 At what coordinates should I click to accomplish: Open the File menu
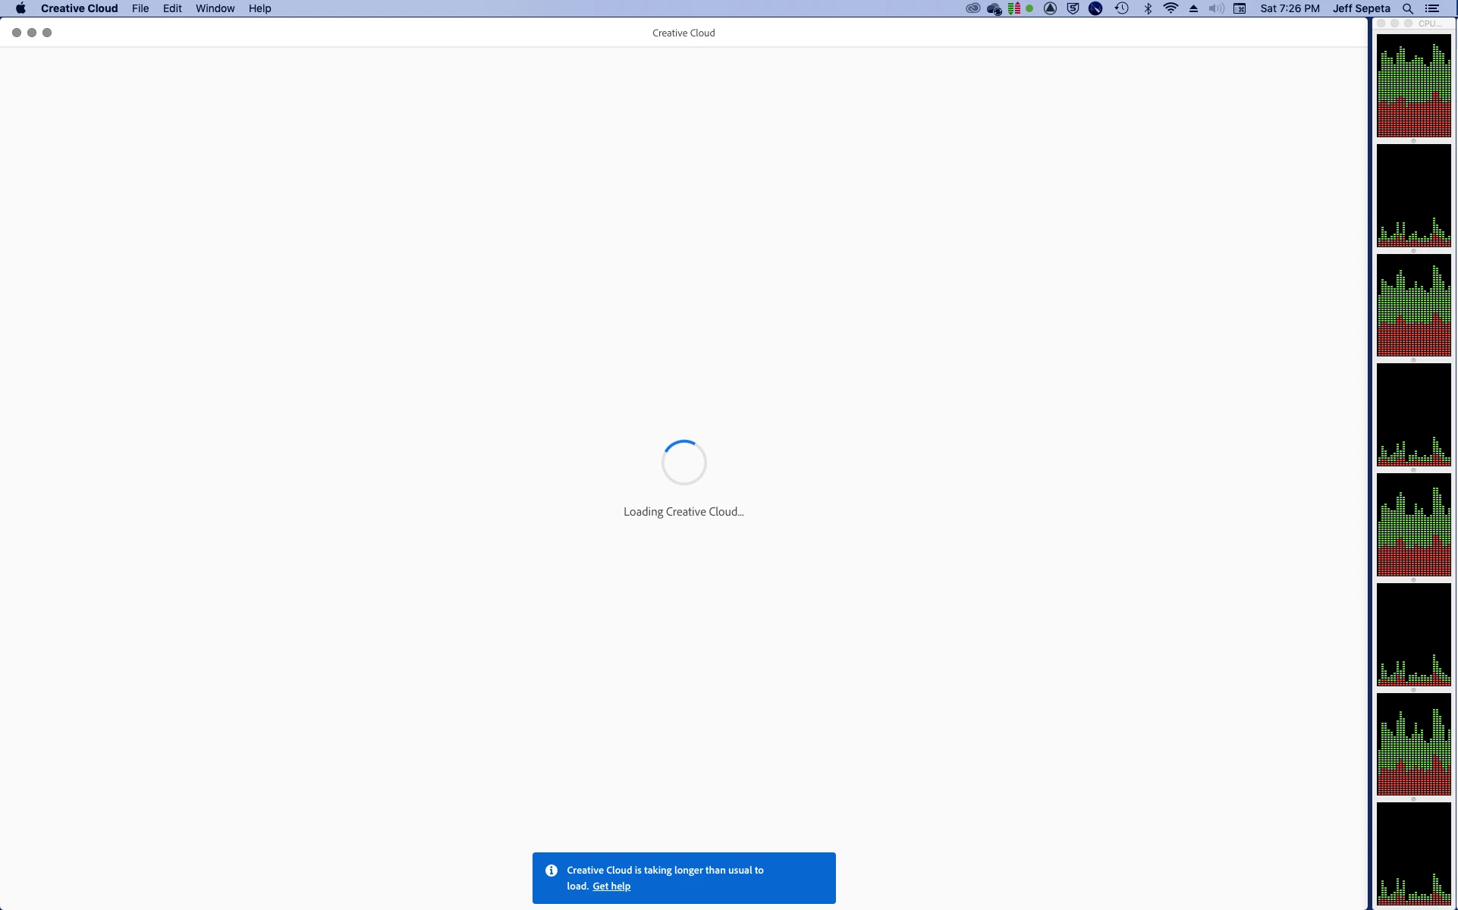tap(140, 8)
